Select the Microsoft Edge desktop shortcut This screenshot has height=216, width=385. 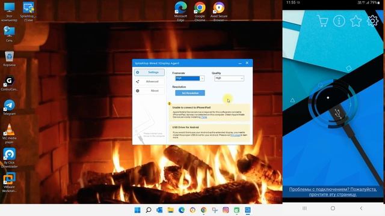click(180, 11)
